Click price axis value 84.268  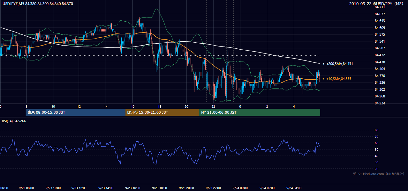[x=379, y=96]
